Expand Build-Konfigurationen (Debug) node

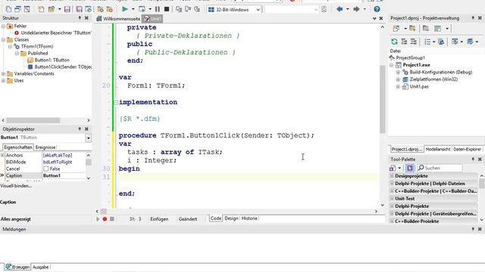pos(398,73)
